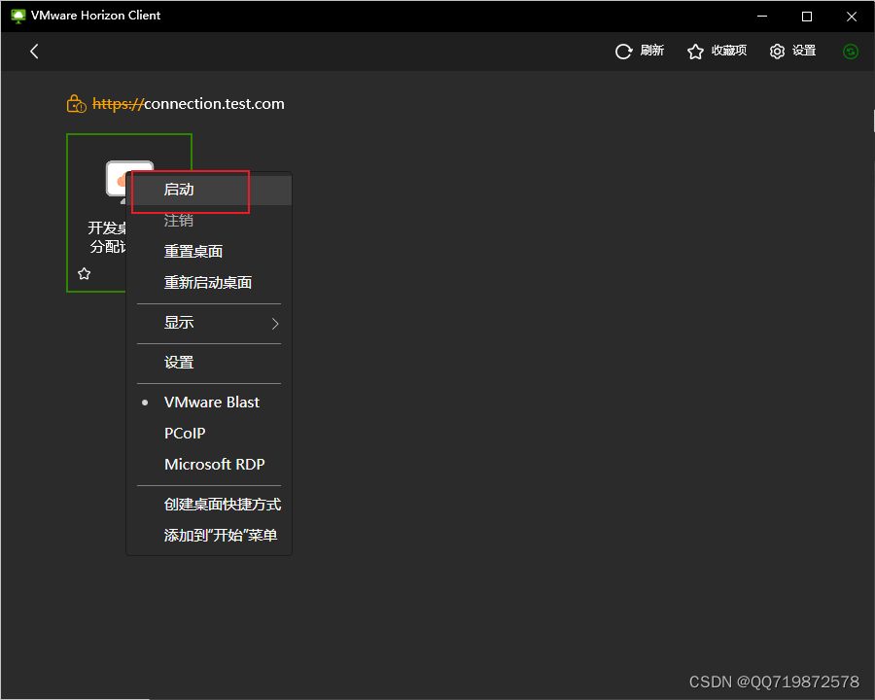The image size is (875, 700).
Task: Click the 设置 label in top toolbar
Action: click(x=804, y=51)
